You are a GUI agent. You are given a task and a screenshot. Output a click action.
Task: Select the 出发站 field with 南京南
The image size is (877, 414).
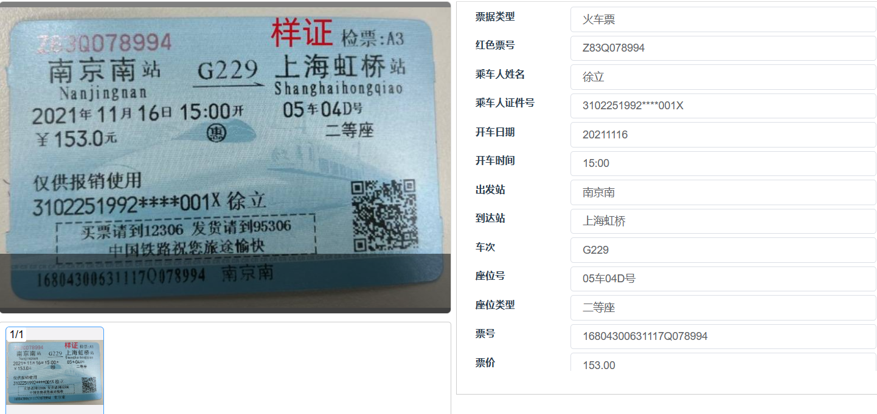[723, 192]
